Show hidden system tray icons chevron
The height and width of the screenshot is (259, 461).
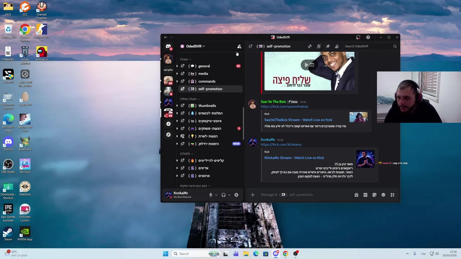[x=407, y=254]
